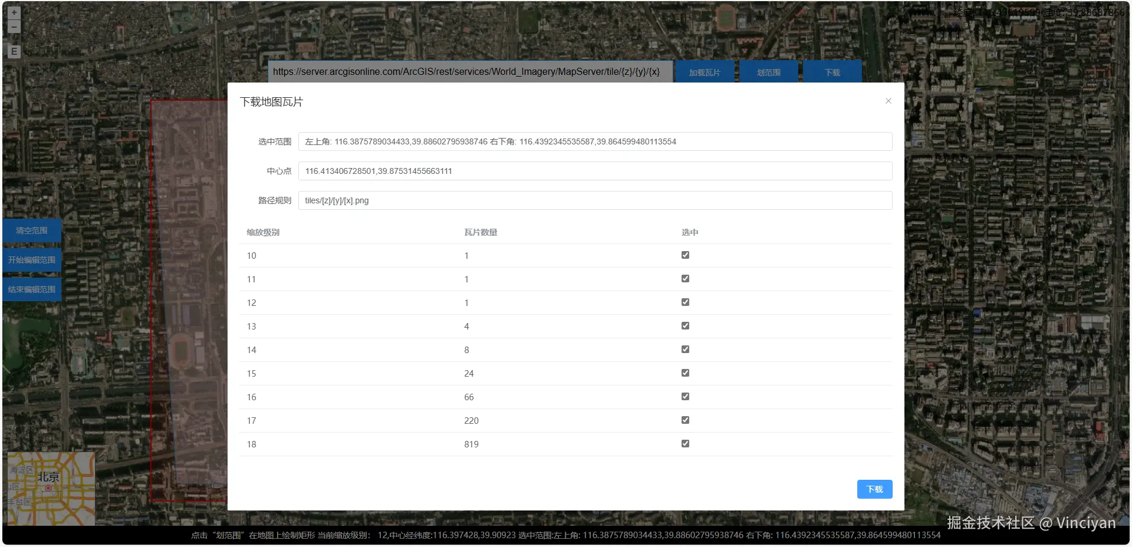Viewport: 1132px width, 547px height.
Task: Click the 加载瓦片 toolbar button
Action: tap(705, 72)
